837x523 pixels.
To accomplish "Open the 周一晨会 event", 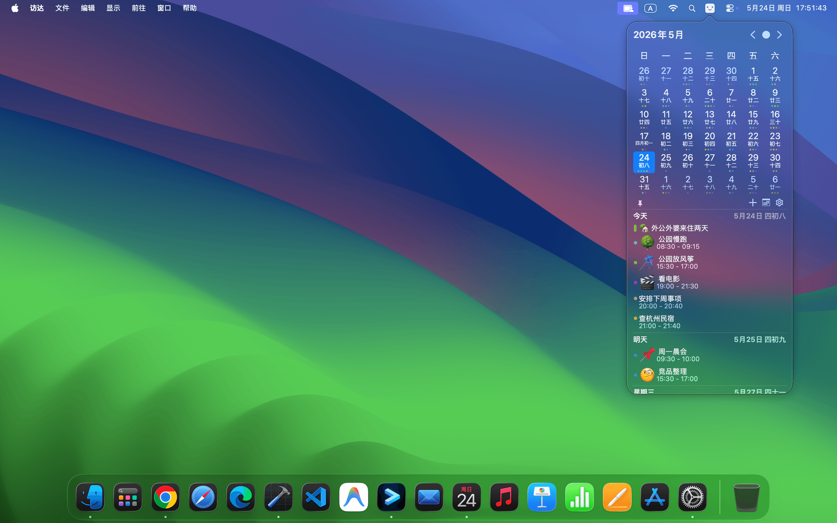I will 709,355.
